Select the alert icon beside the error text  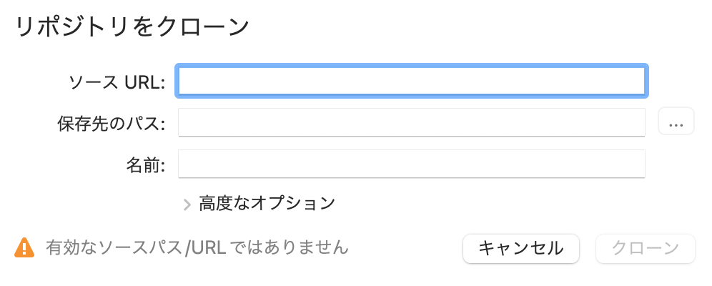[x=24, y=248]
